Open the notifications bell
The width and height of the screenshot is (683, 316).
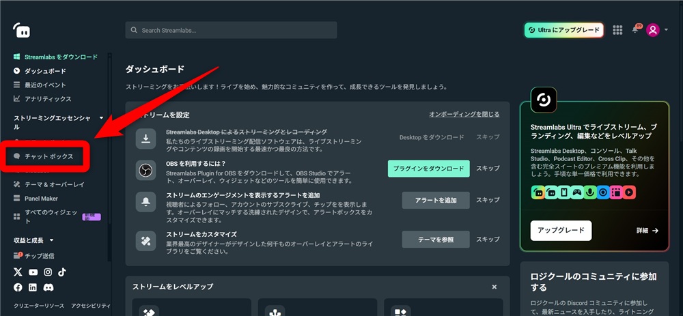[x=635, y=29]
